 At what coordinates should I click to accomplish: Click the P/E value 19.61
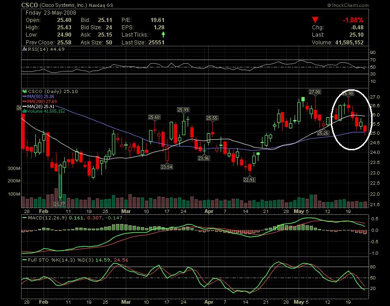pyautogui.click(x=157, y=20)
